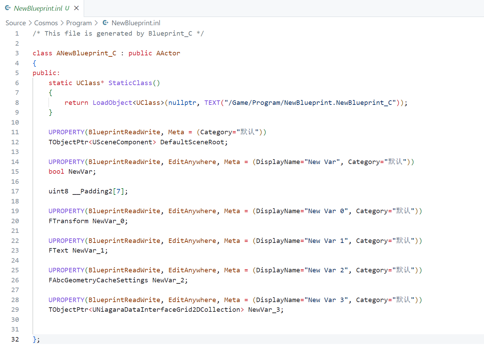Select the NewBlueprint.inl editor tab
The width and height of the screenshot is (484, 345).
tap(42, 8)
